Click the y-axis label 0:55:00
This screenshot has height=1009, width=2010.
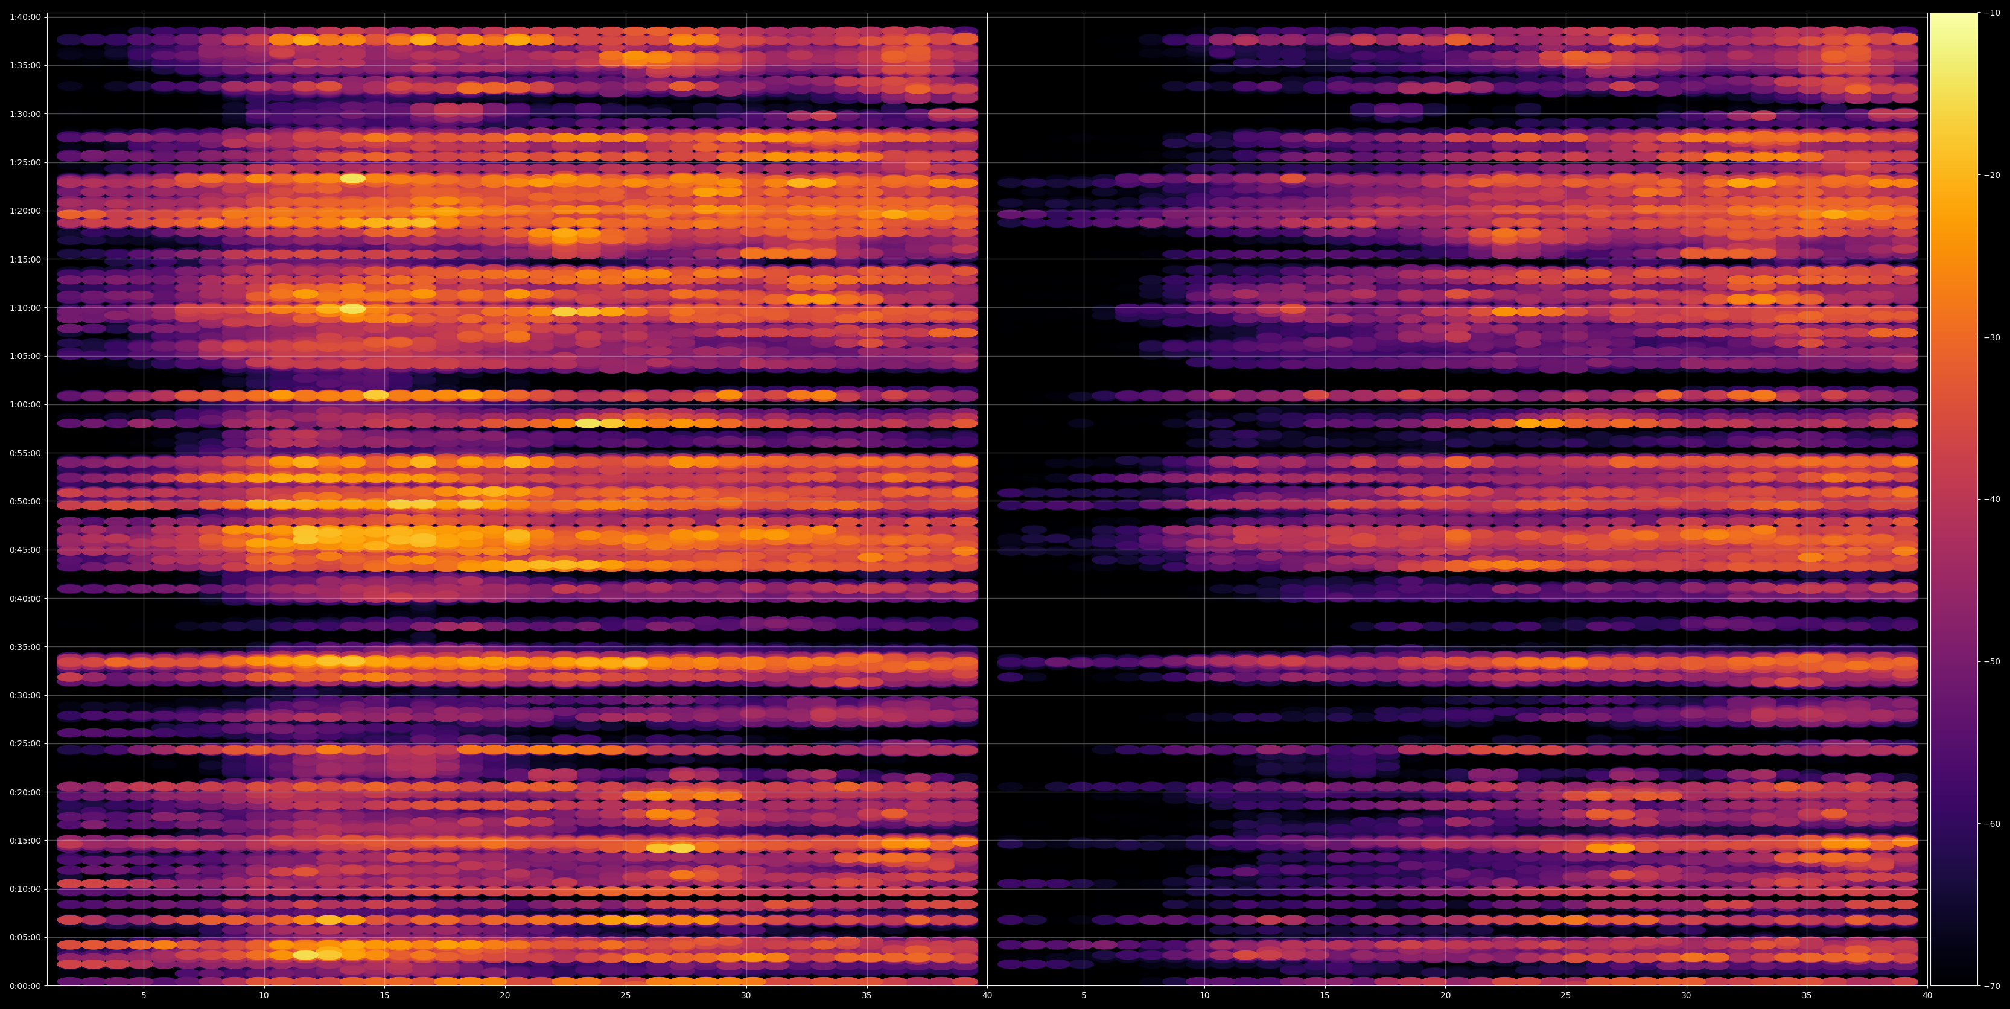(x=25, y=453)
